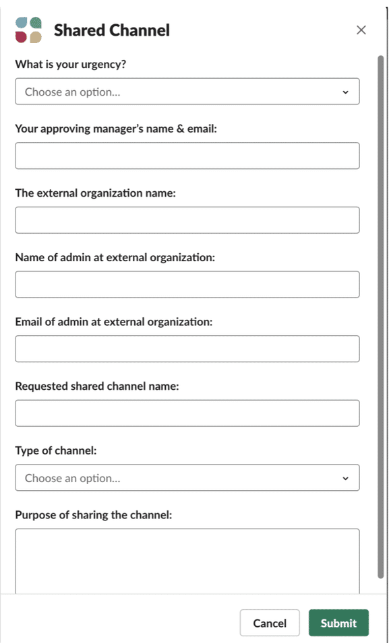The width and height of the screenshot is (389, 643).
Task: Click the admin email field
Action: [x=187, y=348]
